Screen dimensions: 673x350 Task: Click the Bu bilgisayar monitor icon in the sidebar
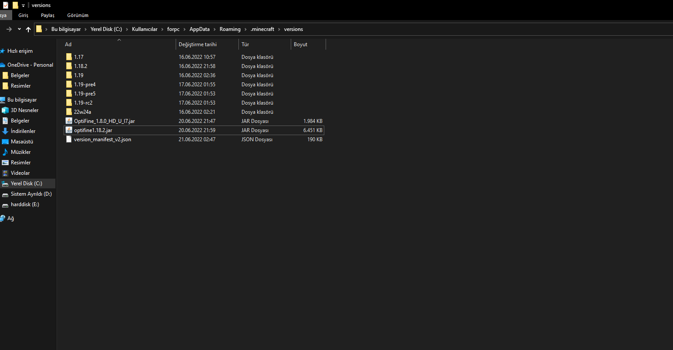click(3, 100)
